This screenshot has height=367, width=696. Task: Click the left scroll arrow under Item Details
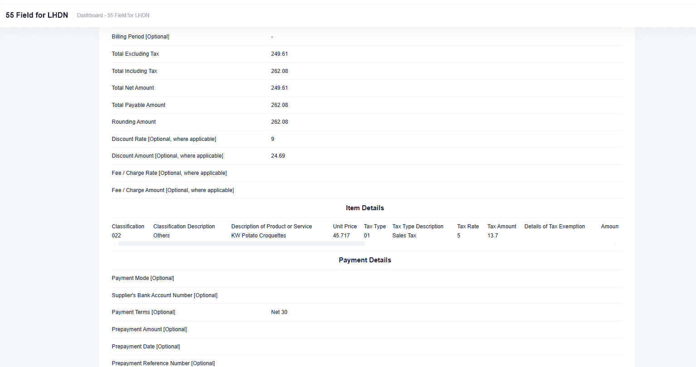pos(114,243)
